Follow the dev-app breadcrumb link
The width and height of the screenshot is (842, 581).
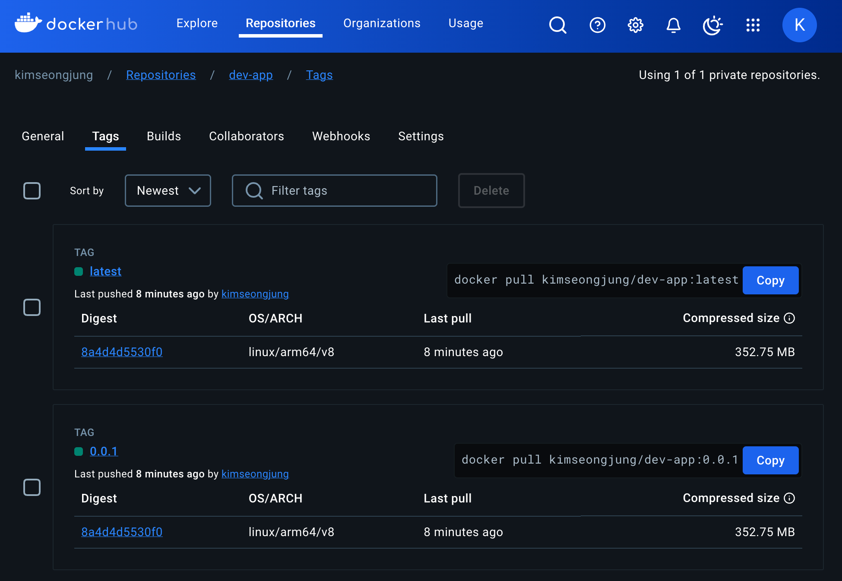tap(251, 75)
